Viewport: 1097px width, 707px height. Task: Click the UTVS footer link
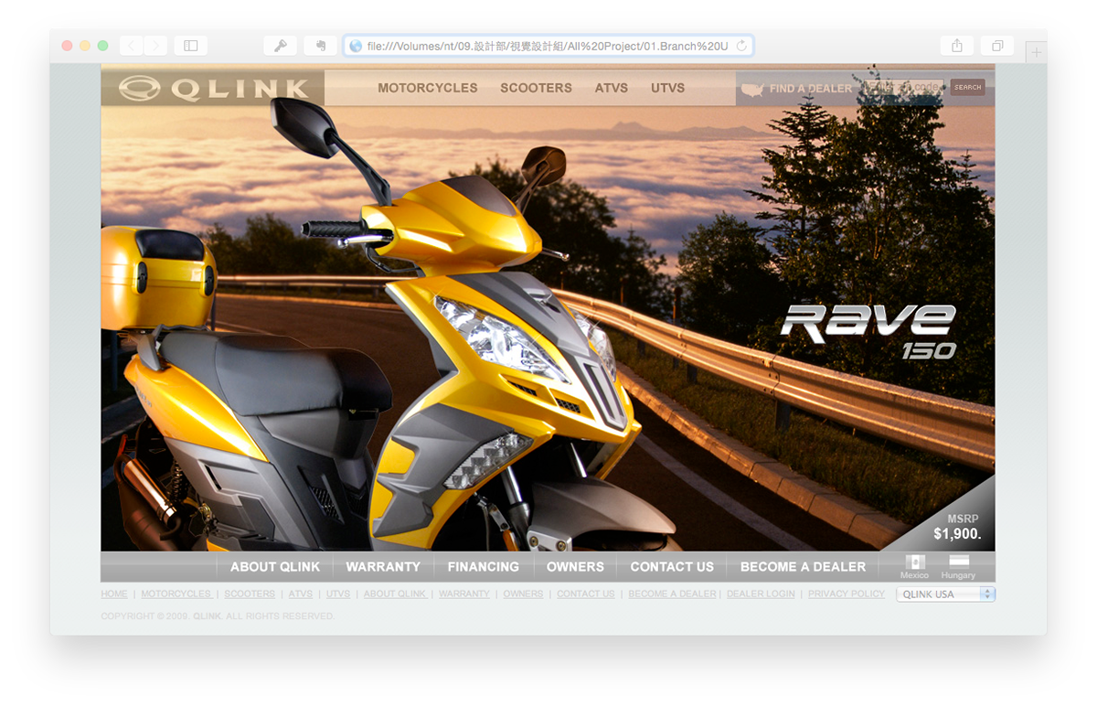(x=338, y=594)
